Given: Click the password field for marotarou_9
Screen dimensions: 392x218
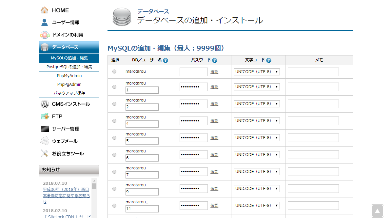Looking at the screenshot, I should click(193, 189).
